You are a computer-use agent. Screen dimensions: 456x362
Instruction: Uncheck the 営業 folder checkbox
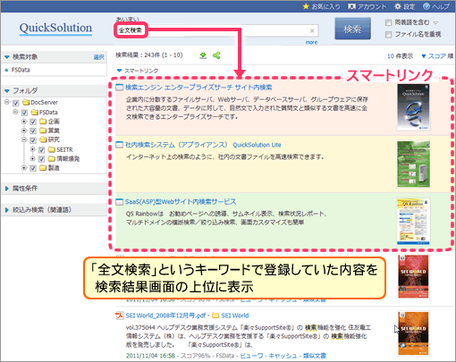[33, 130]
